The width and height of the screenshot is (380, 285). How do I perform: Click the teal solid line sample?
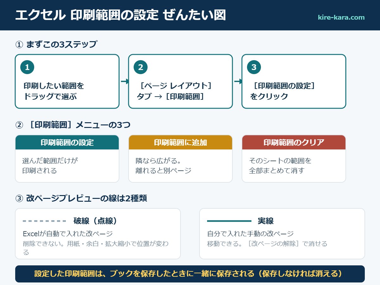[229, 221]
